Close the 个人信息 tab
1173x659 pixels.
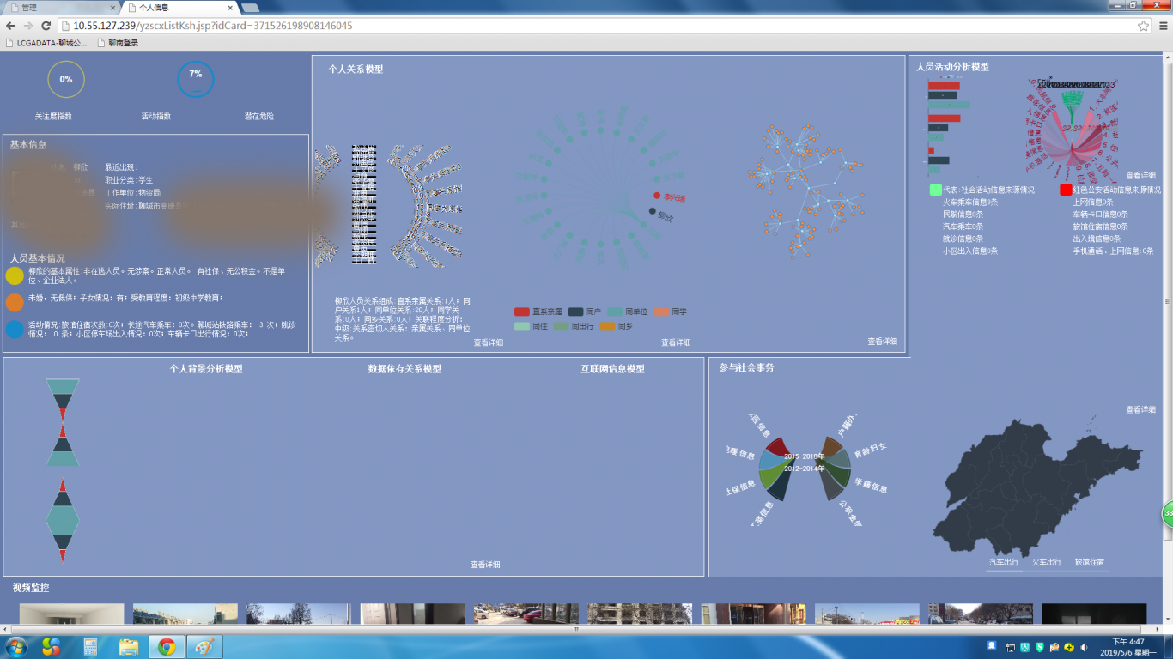229,8
